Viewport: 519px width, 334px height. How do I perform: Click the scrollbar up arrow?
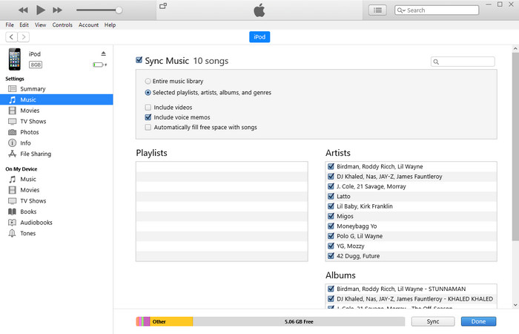click(x=515, y=49)
